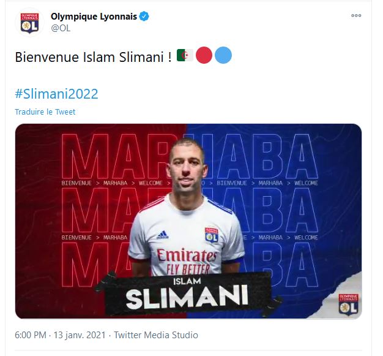Click the 6:00 PM timestamp

coord(31,335)
